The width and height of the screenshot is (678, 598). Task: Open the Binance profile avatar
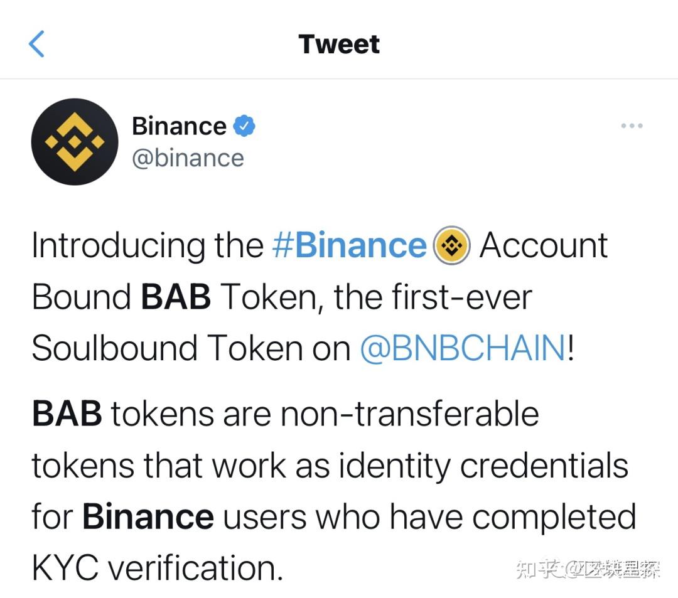[75, 142]
